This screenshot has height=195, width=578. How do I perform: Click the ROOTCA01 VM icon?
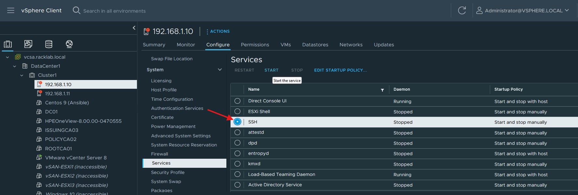pos(39,148)
